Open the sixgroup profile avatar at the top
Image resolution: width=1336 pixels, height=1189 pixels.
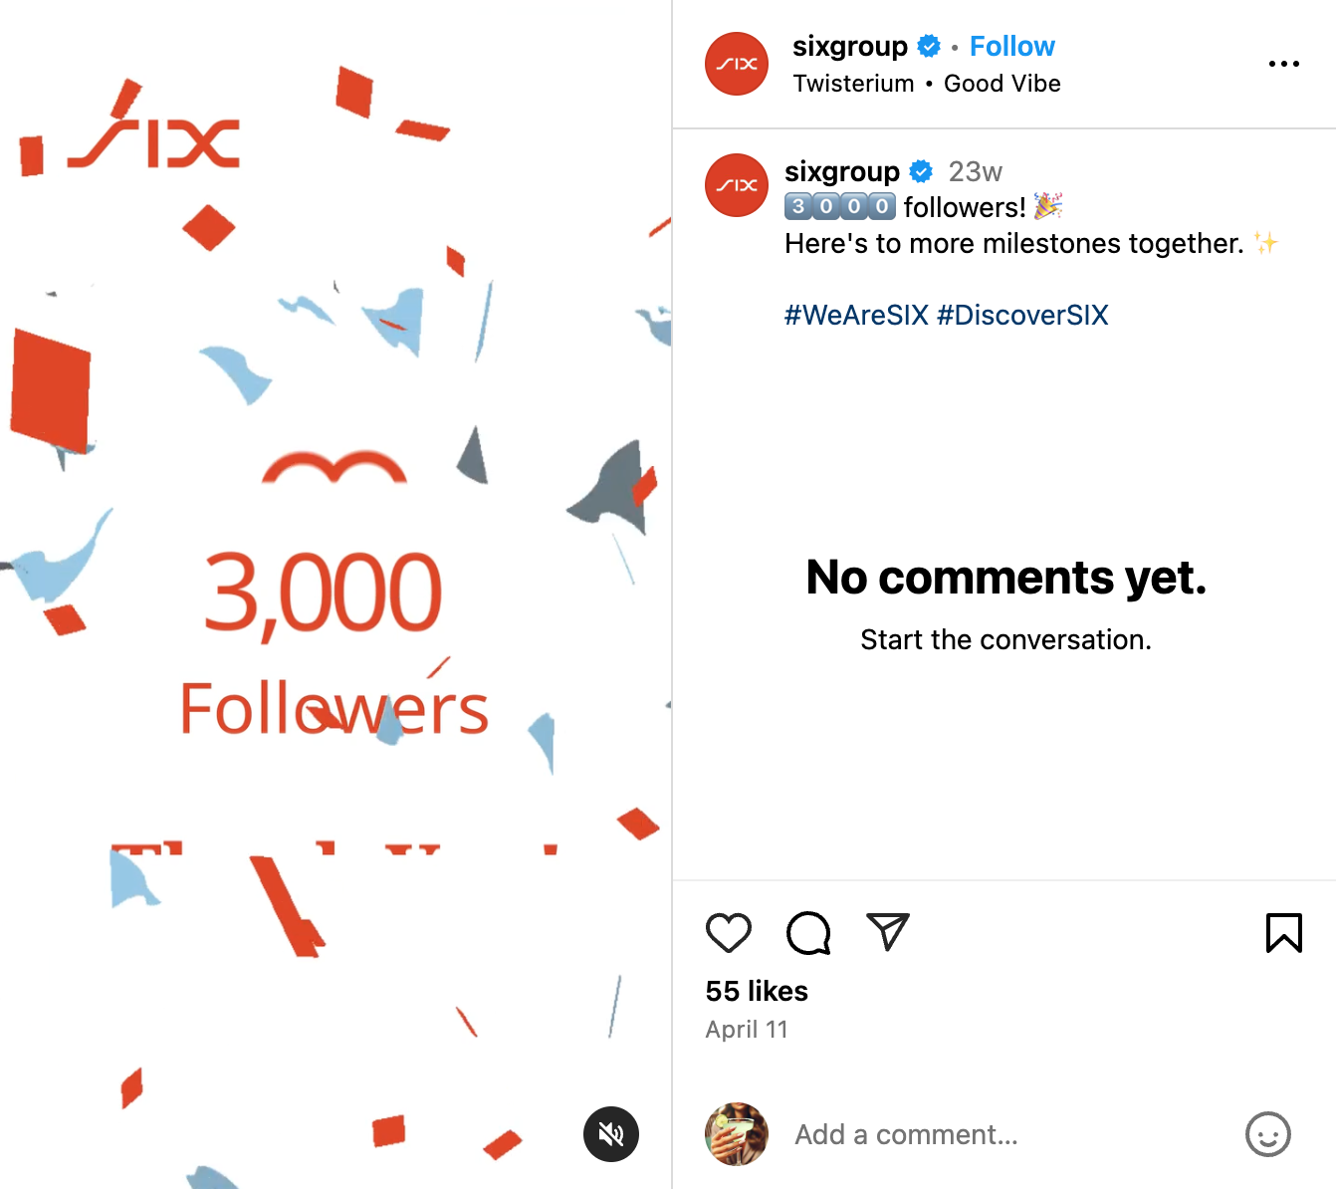point(736,64)
